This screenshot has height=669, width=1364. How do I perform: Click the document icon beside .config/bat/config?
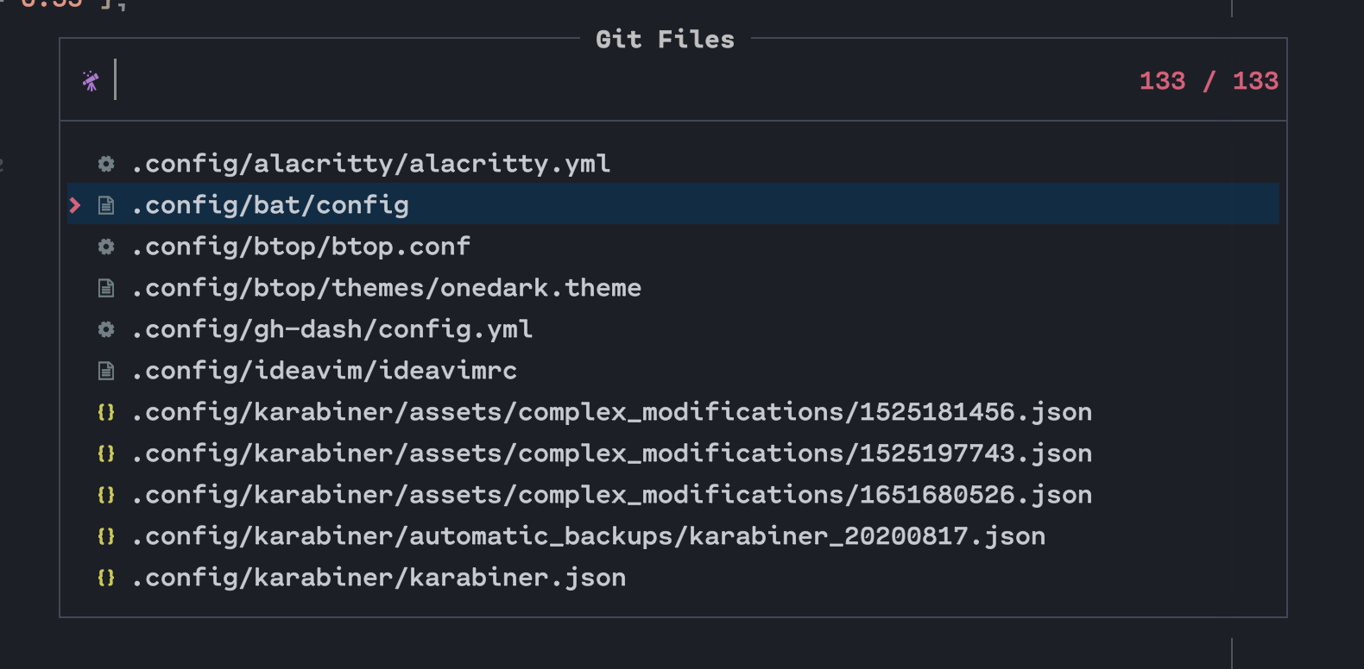[104, 204]
